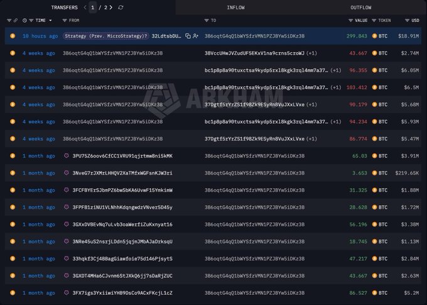Viewport: 427px width, 305px height.
Task: Open the 10 hours ago transaction
Action: point(40,36)
